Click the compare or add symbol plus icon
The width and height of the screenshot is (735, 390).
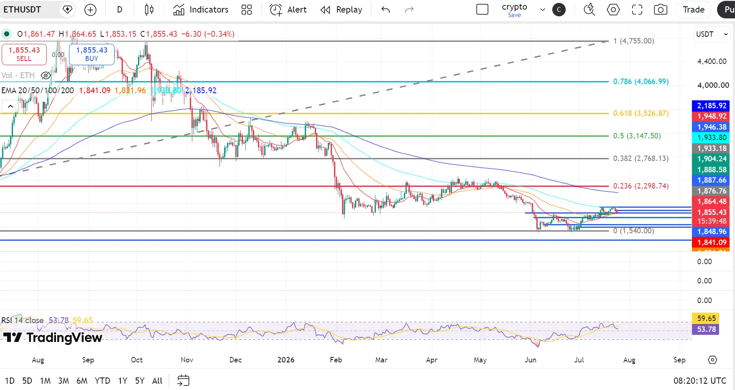[90, 10]
